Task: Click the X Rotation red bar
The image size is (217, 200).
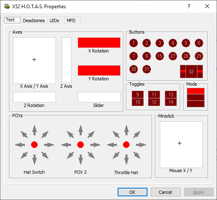Action: (99, 43)
